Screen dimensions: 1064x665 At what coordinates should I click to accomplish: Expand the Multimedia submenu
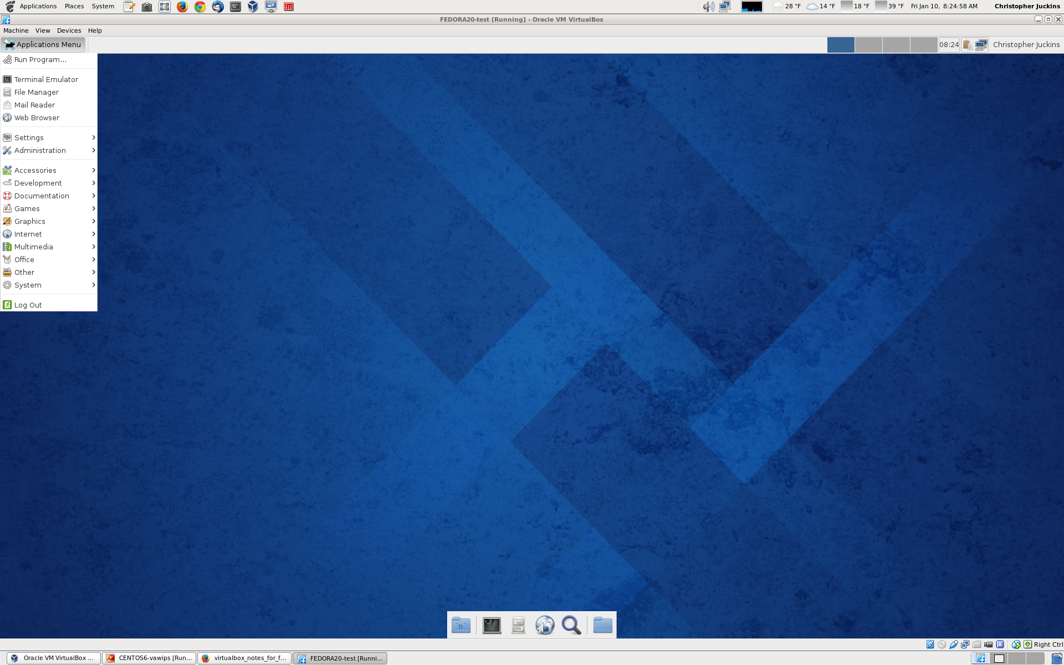(x=49, y=247)
